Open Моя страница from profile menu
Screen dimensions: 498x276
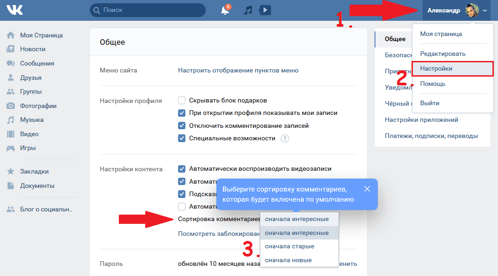(441, 34)
